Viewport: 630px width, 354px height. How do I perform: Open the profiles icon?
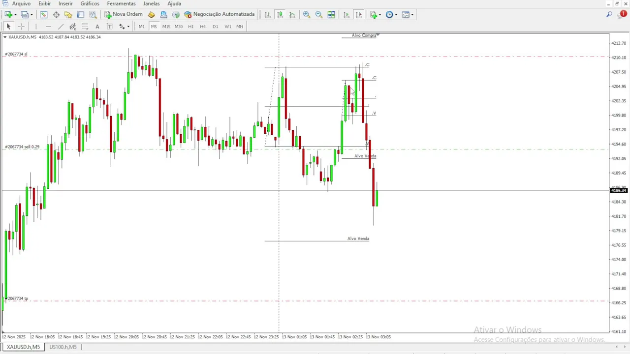25,15
